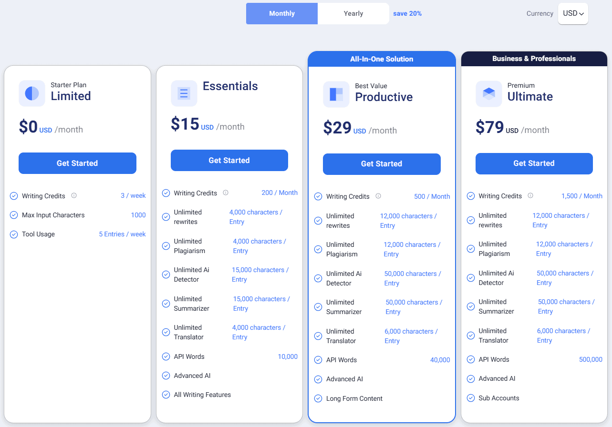Viewport: 612px width, 427px height.
Task: Click check icon beside Max Input Characters
Action: point(14,215)
